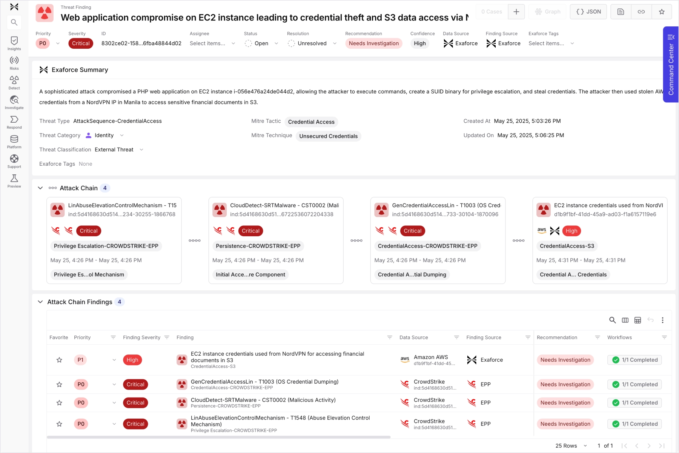Collapse the Attack Chain section
Viewport: 679px width, 453px height.
40,188
